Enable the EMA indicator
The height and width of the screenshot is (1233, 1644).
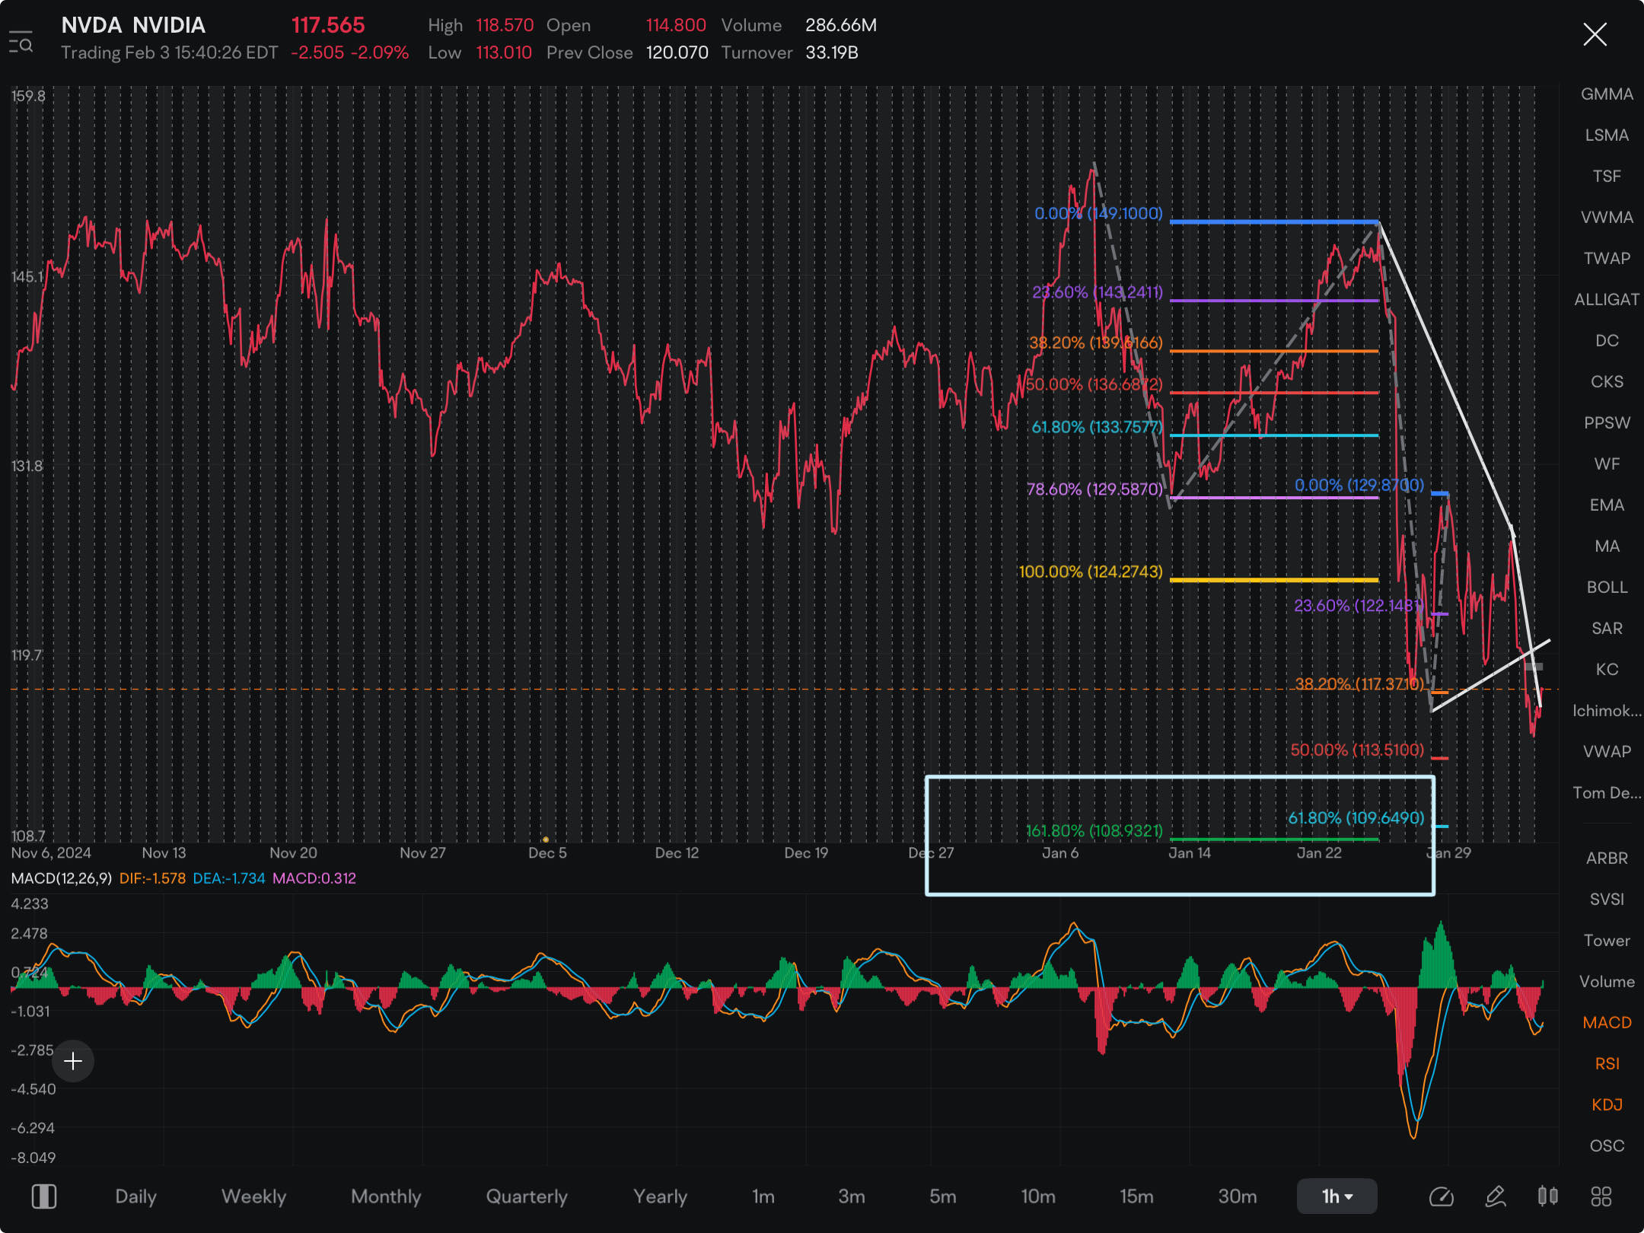coord(1607,505)
